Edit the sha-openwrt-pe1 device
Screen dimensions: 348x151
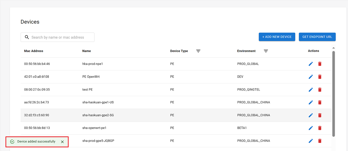click(311, 128)
